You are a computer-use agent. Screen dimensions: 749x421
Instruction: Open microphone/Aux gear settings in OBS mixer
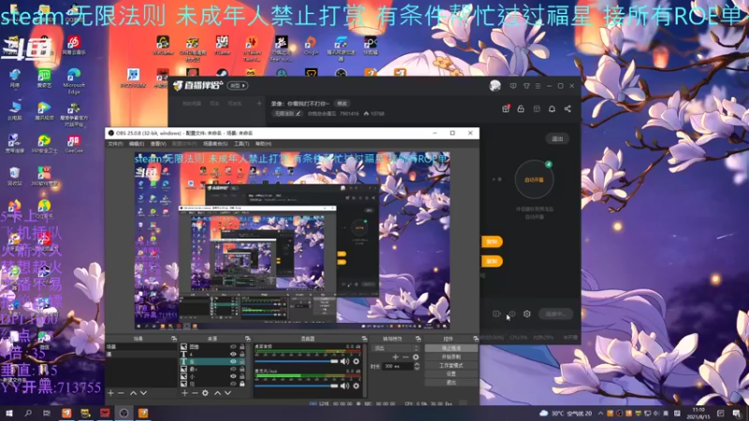tap(356, 385)
